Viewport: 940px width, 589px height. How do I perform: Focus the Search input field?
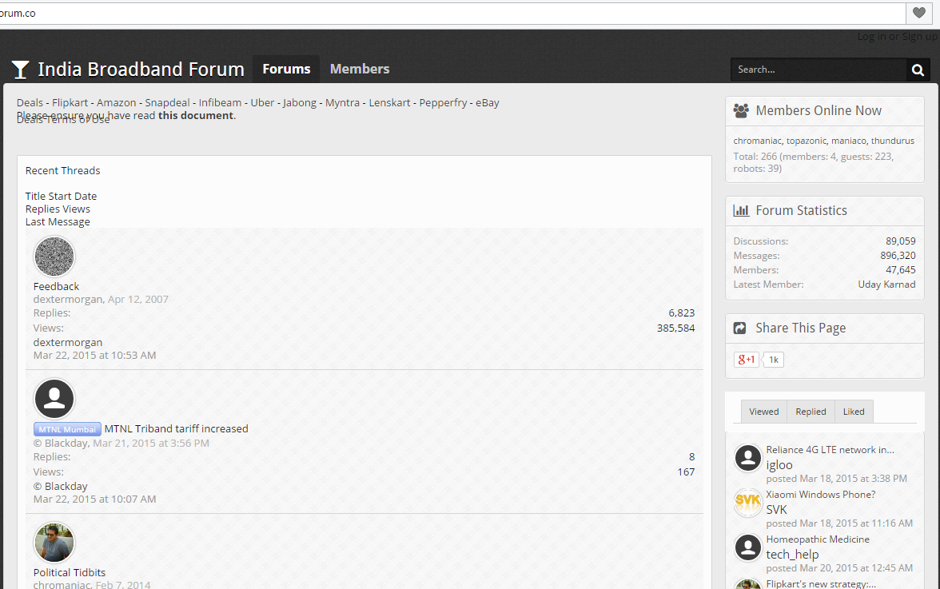pyautogui.click(x=818, y=70)
